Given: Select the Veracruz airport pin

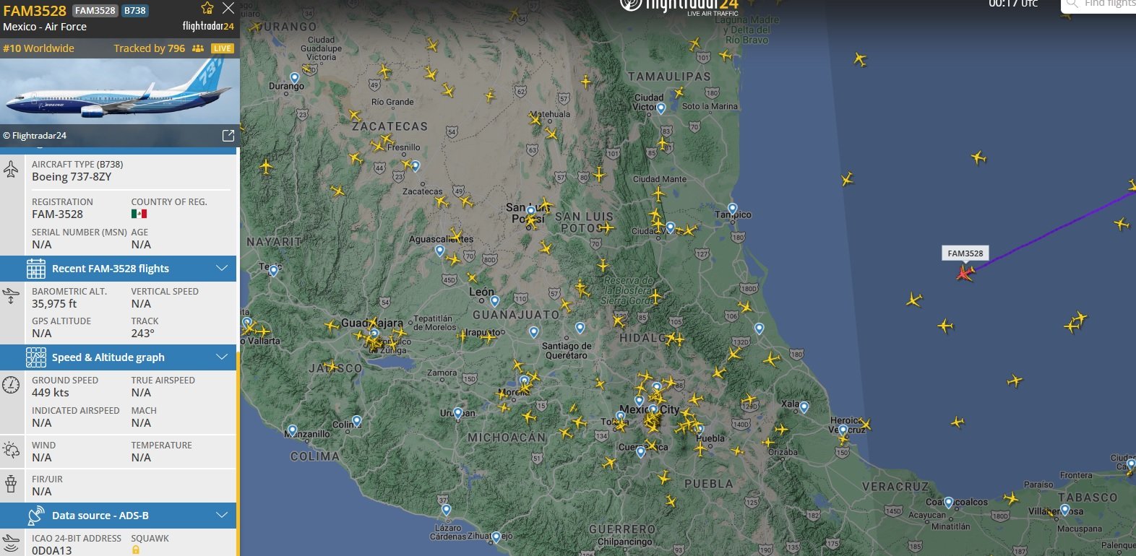Looking at the screenshot, I should 843,430.
